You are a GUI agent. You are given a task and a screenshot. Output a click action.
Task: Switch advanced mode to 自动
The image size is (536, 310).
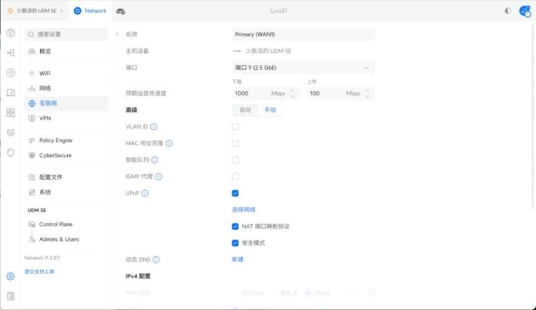tap(245, 110)
